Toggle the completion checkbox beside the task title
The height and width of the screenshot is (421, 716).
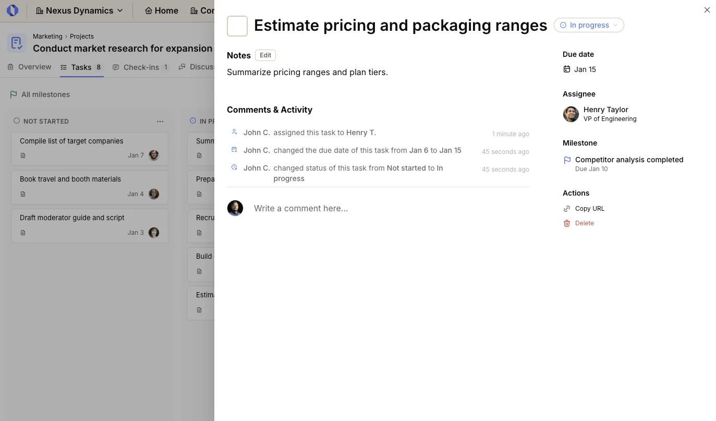pos(237,26)
